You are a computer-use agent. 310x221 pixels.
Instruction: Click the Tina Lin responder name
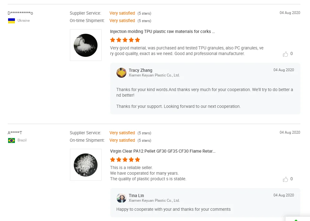(x=136, y=196)
